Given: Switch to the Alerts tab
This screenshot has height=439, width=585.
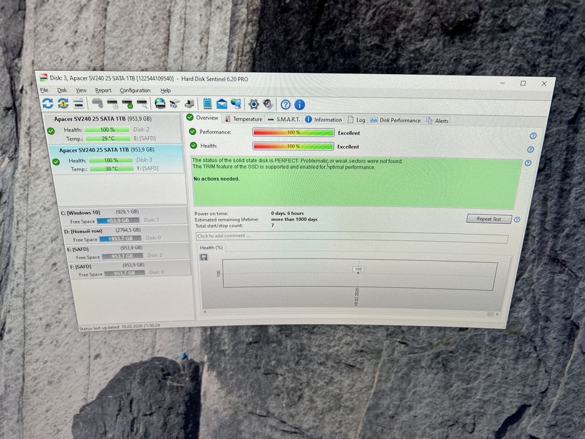Looking at the screenshot, I should tap(437, 120).
